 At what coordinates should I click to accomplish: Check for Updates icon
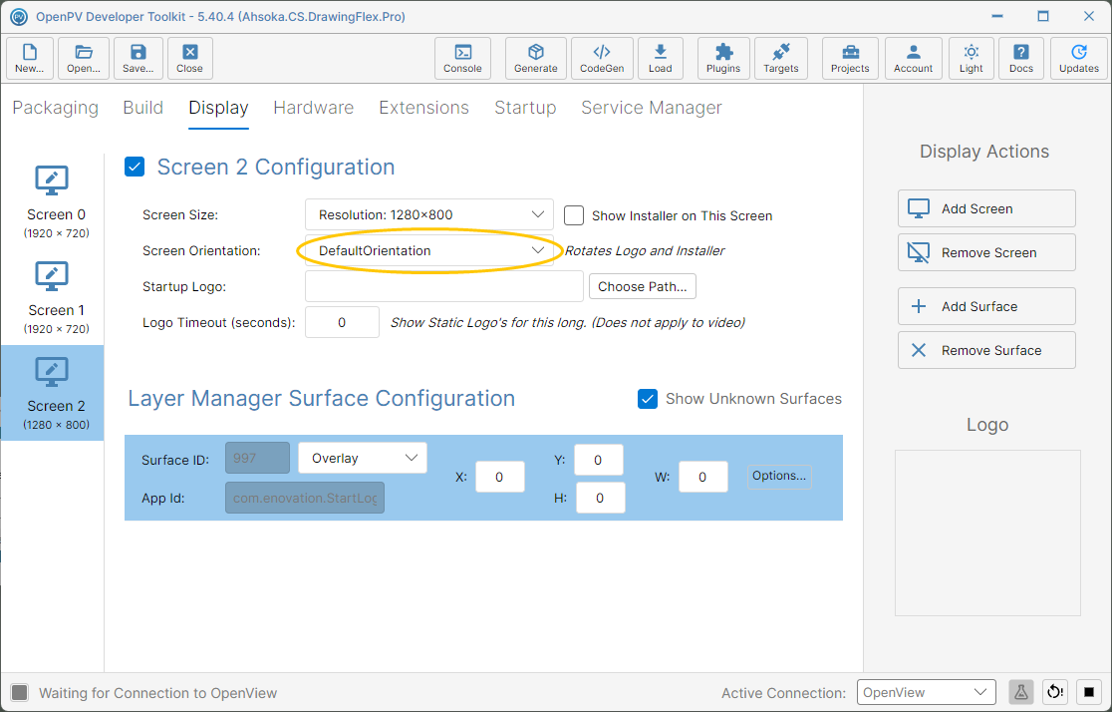point(1079,58)
